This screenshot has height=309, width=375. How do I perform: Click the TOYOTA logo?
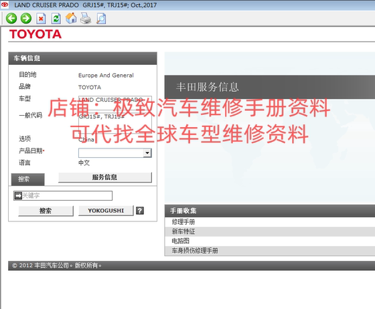click(35, 34)
